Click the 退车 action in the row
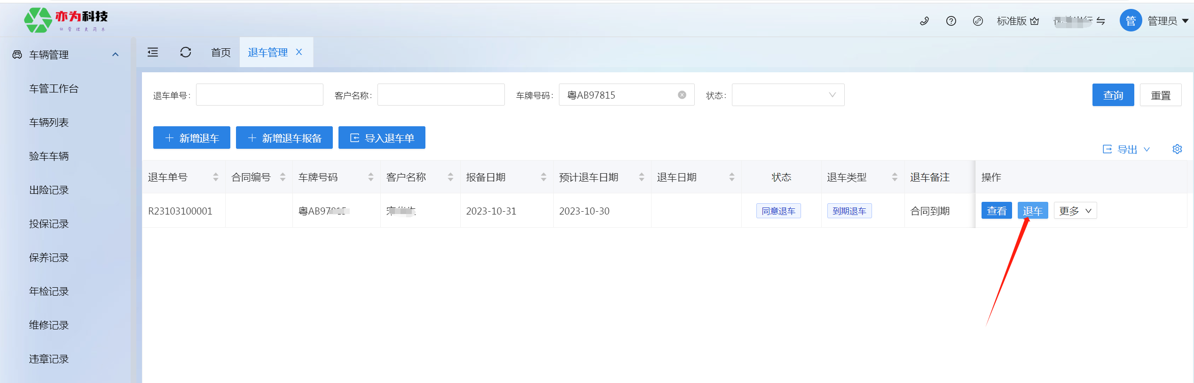1194x383 pixels. (x=1032, y=211)
